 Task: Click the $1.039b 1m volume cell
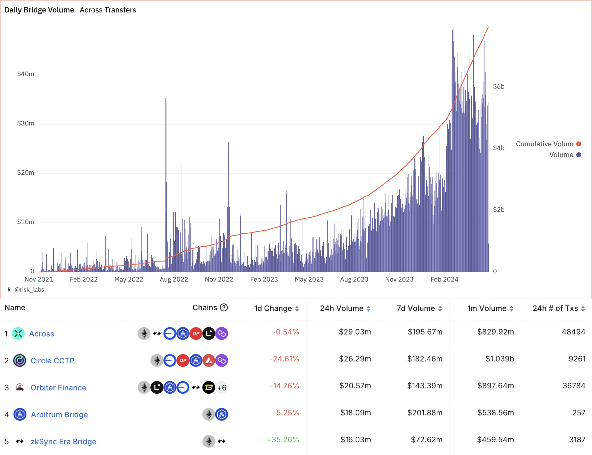pos(500,359)
